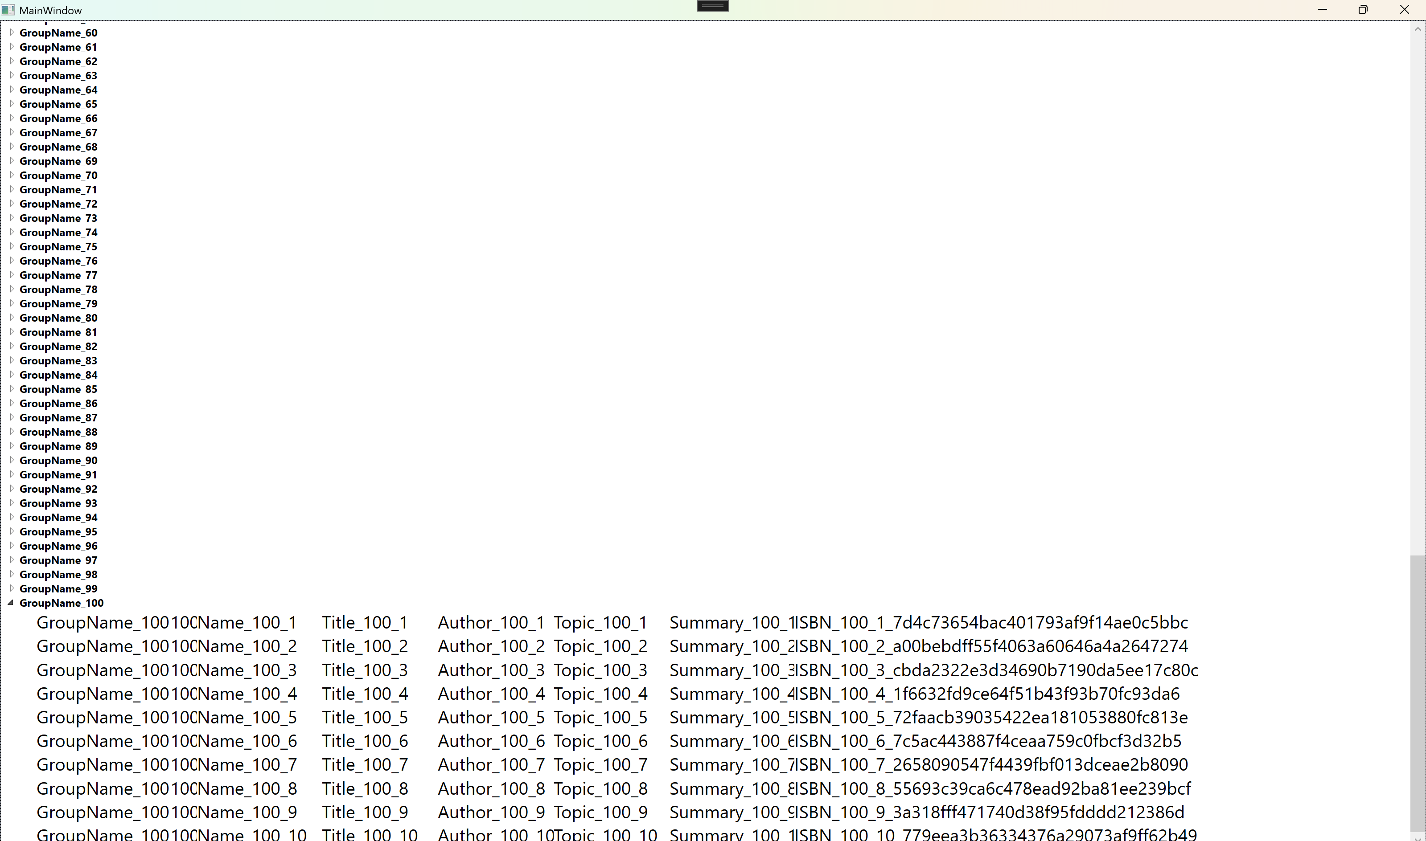Select row with Title_100_1

[x=365, y=623]
